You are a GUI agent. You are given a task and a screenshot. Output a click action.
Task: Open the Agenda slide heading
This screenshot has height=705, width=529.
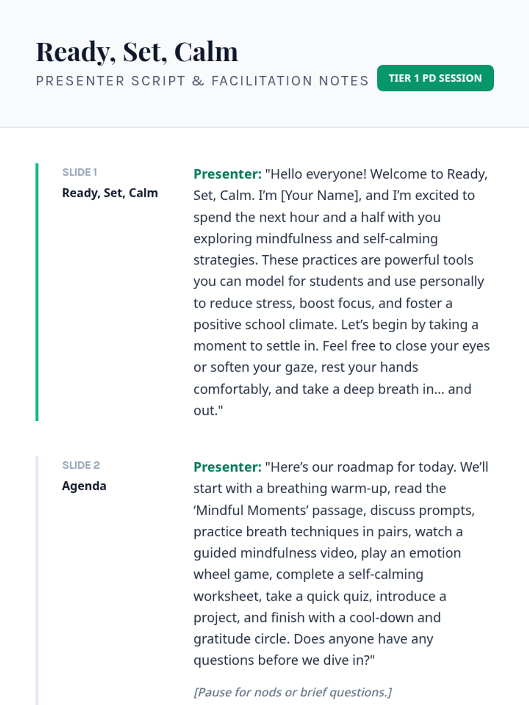pos(84,486)
